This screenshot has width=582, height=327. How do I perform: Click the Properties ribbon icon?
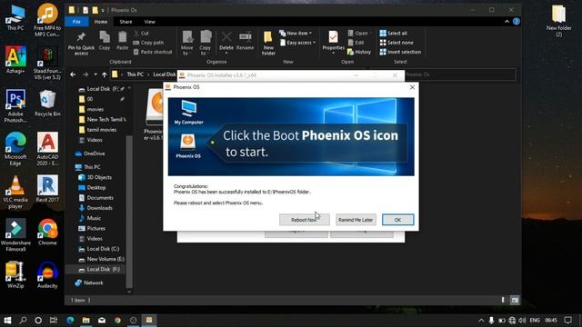tap(334, 43)
